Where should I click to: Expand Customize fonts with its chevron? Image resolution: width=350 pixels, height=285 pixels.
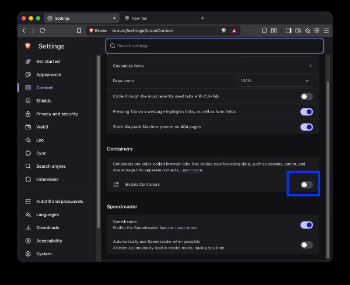310,66
